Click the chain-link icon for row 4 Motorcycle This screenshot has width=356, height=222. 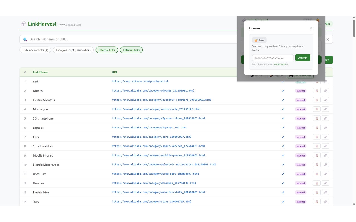click(325, 109)
